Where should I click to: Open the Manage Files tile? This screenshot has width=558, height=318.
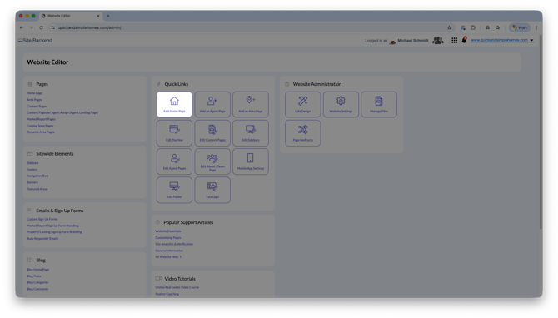click(379, 104)
